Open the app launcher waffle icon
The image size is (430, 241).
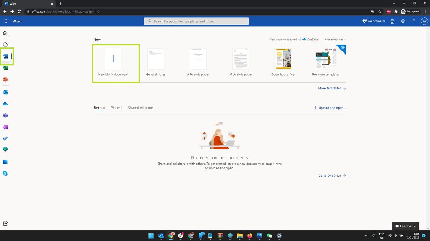[x=5, y=21]
